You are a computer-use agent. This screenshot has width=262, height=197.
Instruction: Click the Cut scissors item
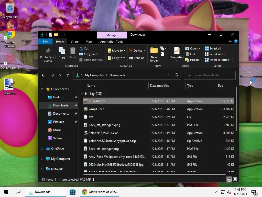coord(84,48)
